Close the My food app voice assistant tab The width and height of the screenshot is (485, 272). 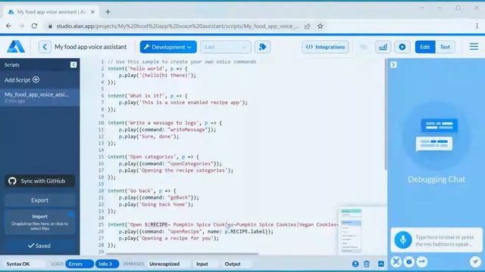(x=92, y=12)
